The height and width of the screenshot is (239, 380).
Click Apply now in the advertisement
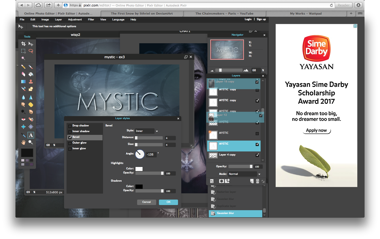coord(316,131)
